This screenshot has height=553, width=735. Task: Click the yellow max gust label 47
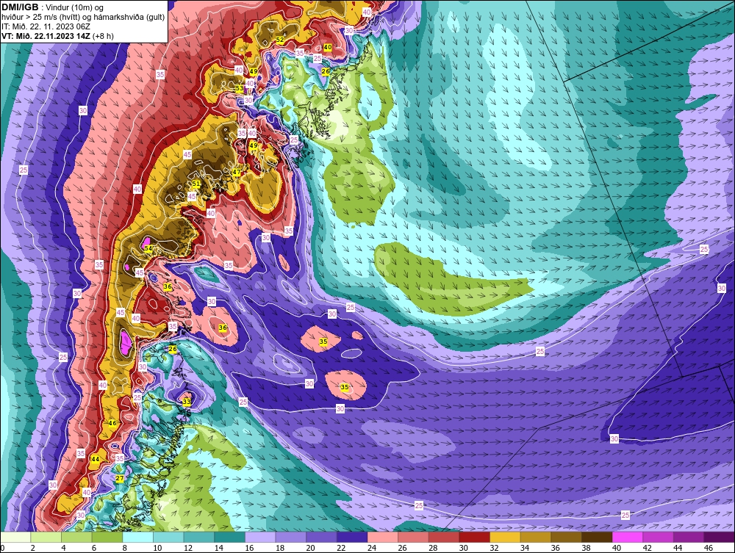point(237,173)
